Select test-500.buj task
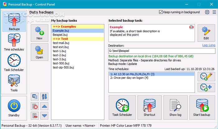 click(x=78, y=63)
